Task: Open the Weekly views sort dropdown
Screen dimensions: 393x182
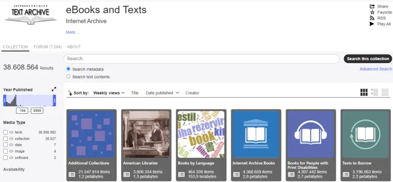Action: 109,93
